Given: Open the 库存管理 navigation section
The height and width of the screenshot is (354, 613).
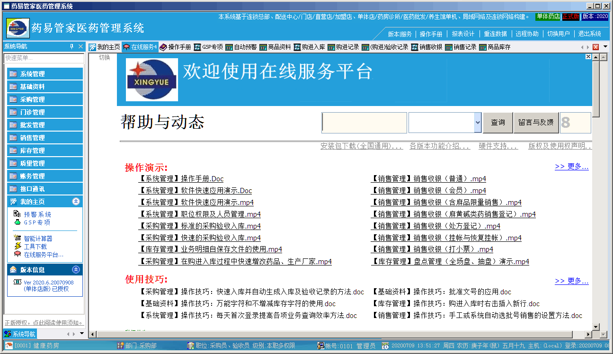Looking at the screenshot, I should 45,150.
